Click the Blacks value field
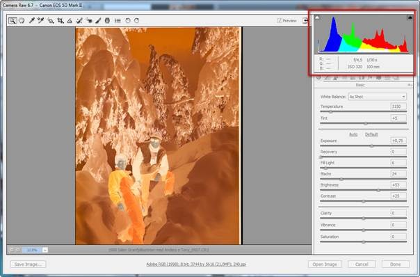This screenshot has width=420, height=277. (x=398, y=174)
